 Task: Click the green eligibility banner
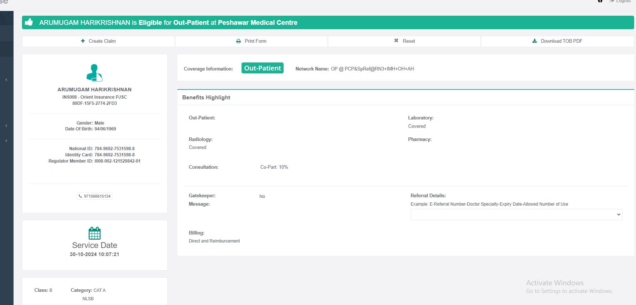click(328, 22)
